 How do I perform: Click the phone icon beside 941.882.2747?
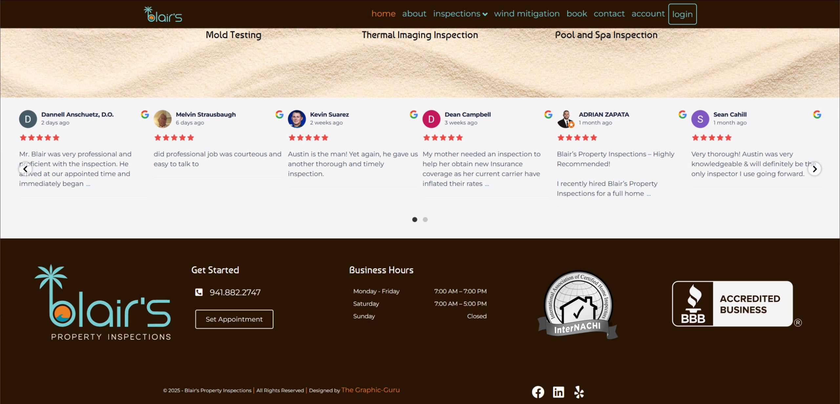pos(199,292)
